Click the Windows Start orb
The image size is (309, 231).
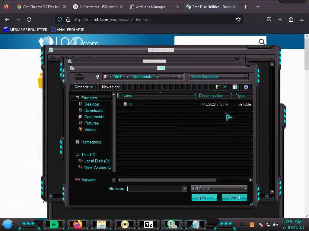[x=8, y=224]
